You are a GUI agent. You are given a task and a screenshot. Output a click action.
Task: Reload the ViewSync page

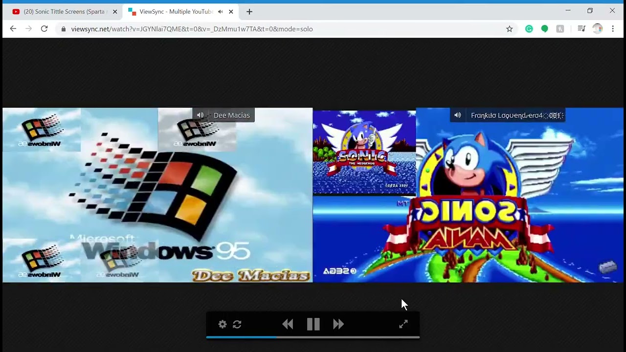coord(44,29)
